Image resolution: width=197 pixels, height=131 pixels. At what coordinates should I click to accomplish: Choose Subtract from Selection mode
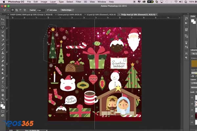[21, 10]
